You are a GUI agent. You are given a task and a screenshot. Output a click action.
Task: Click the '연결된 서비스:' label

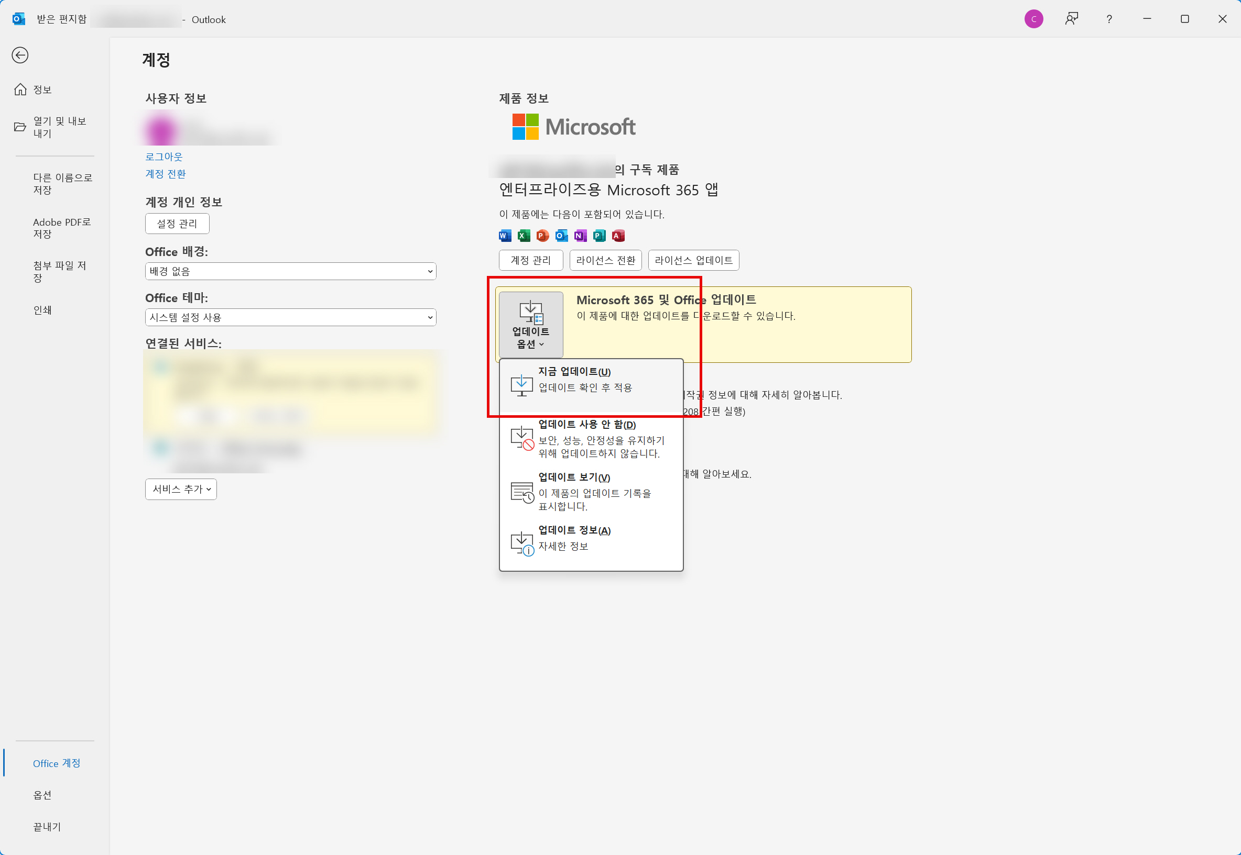coord(183,343)
